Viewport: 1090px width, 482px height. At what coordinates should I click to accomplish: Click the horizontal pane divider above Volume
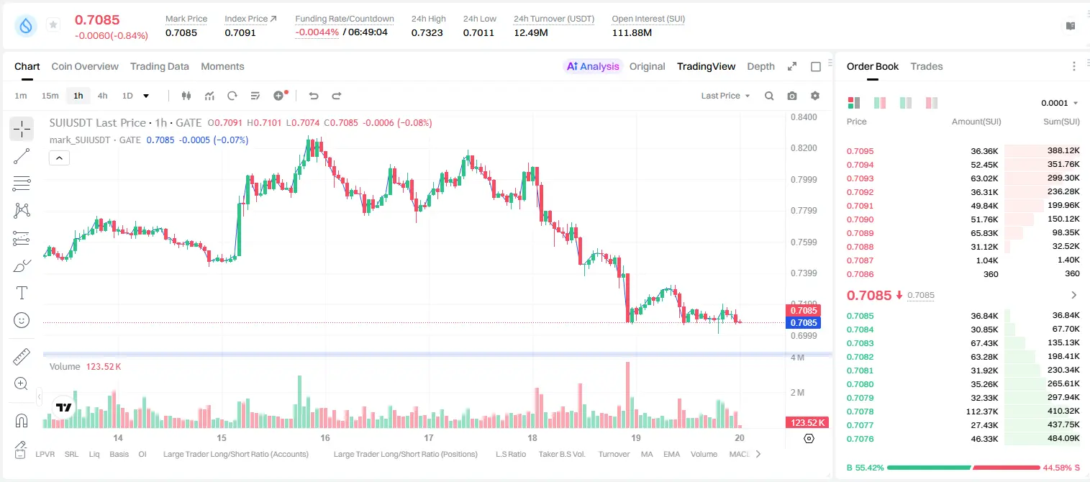pos(437,354)
